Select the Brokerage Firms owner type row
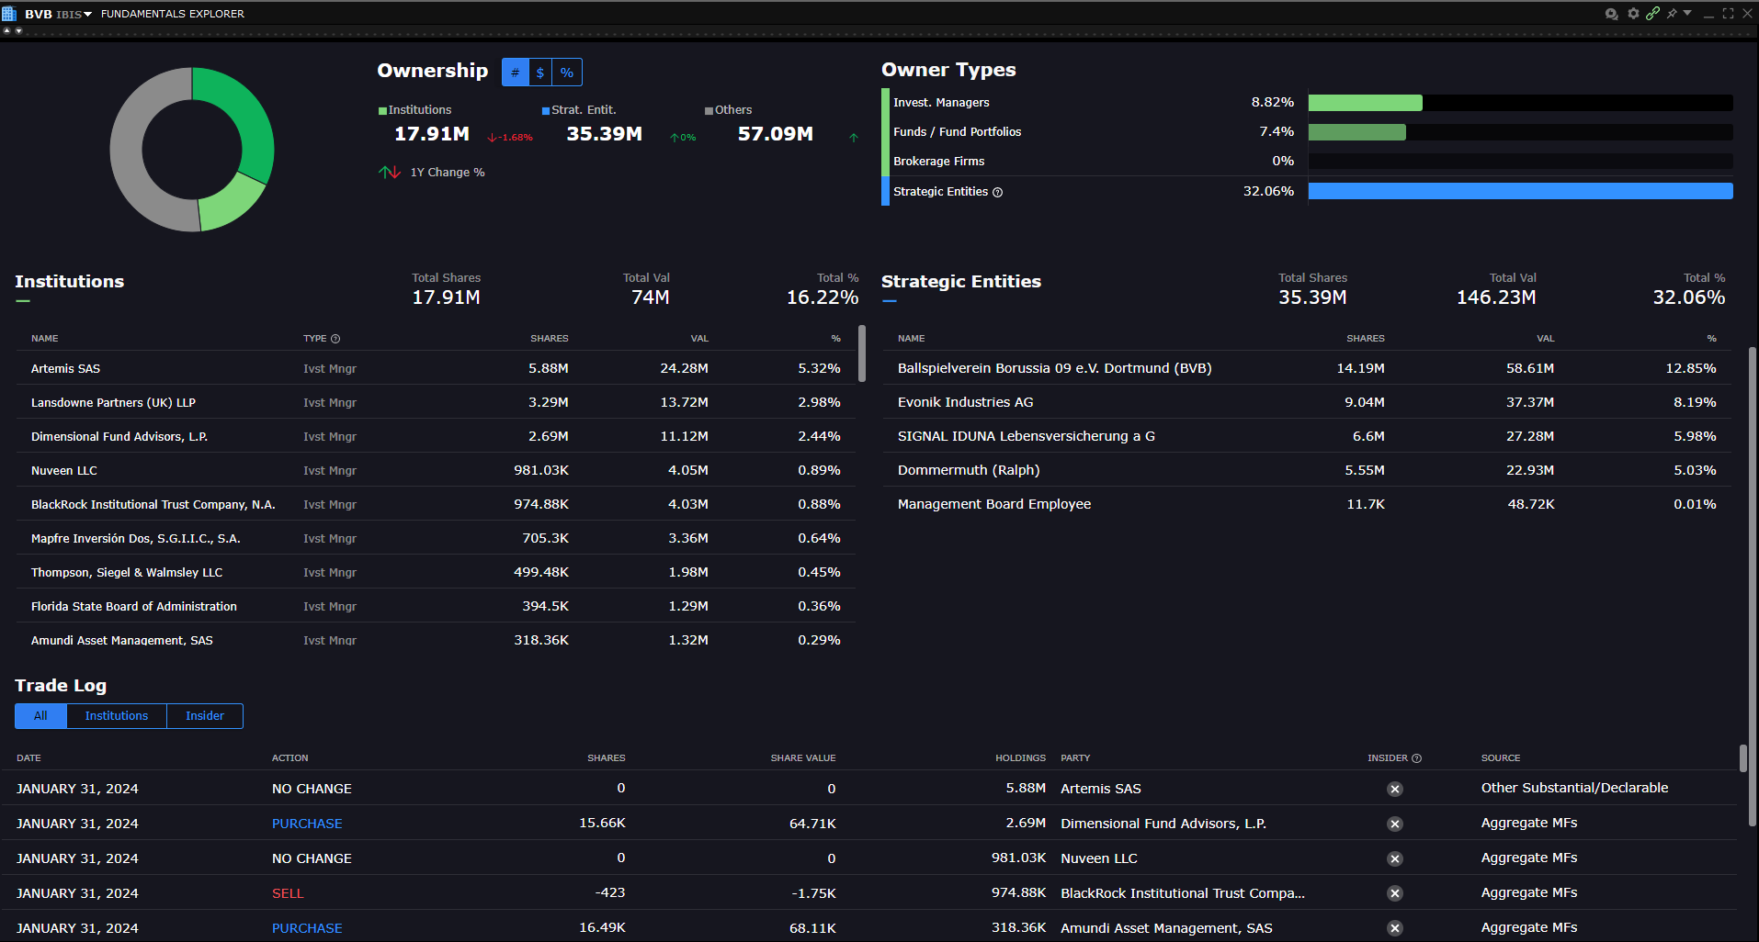The width and height of the screenshot is (1759, 942). coord(1308,162)
